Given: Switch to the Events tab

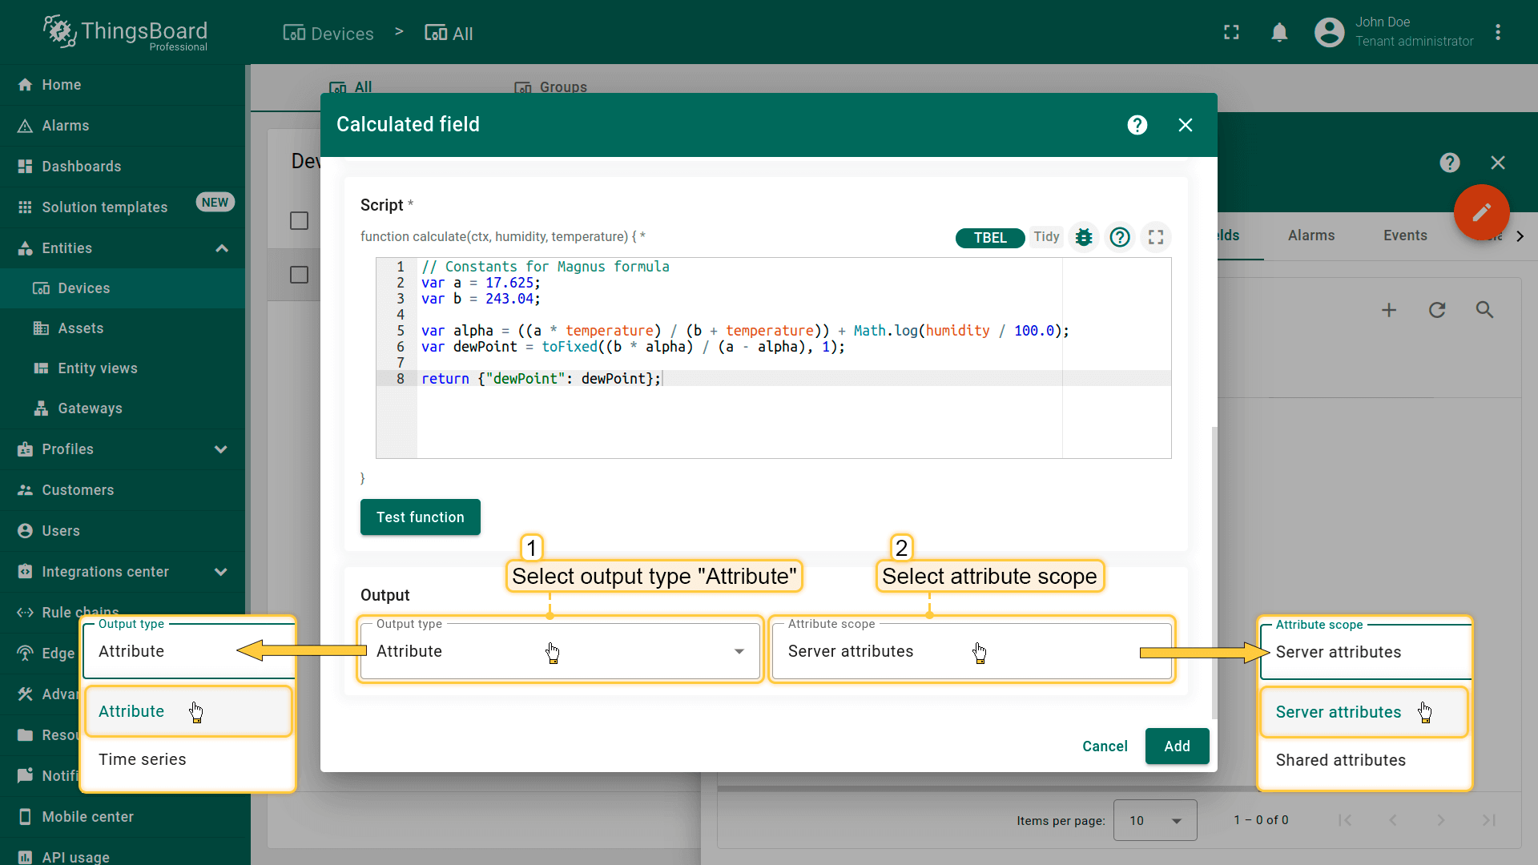Looking at the screenshot, I should tap(1404, 235).
